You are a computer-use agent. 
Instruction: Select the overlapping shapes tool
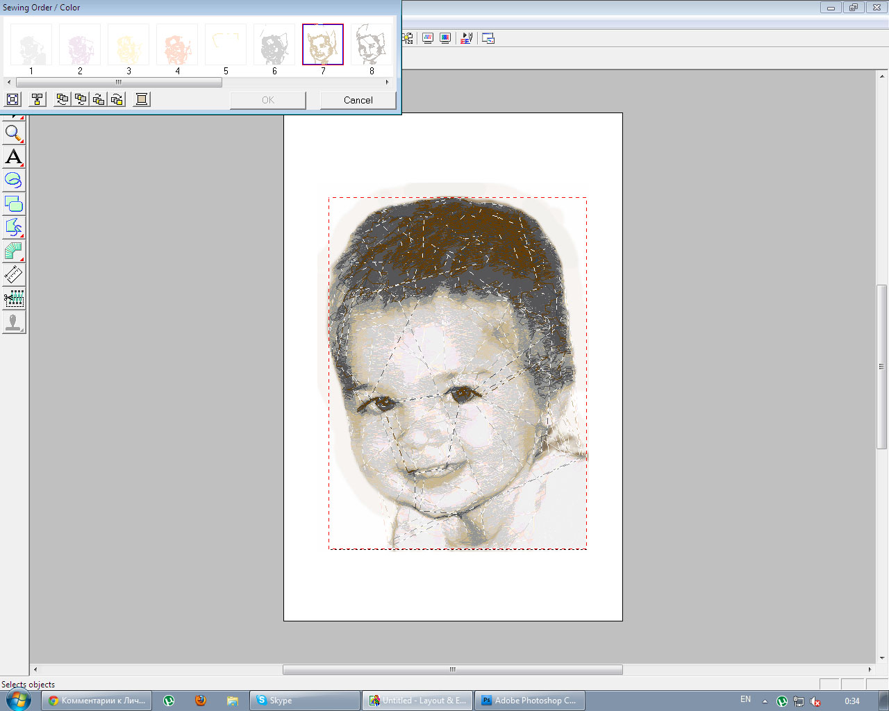[14, 203]
